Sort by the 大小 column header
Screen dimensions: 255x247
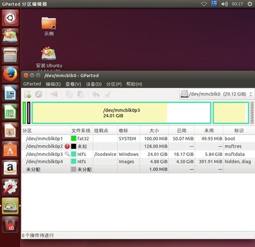154,131
